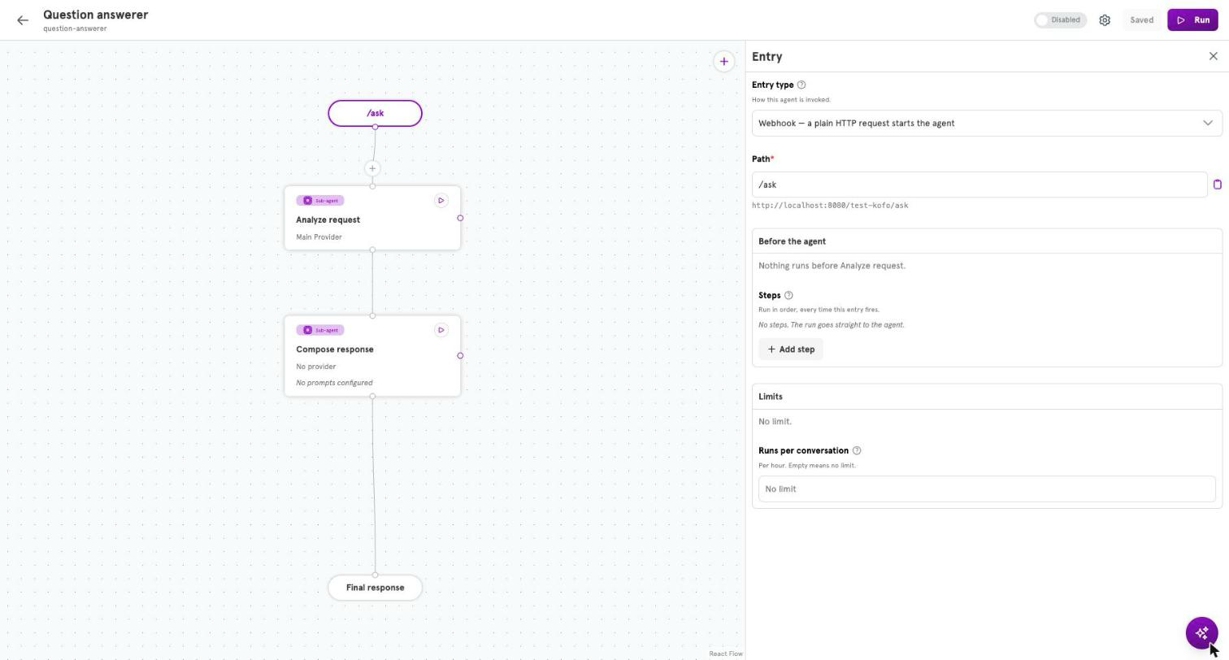Viewport: 1229px width, 660px height.
Task: Open agent settings gear icon
Action: tap(1105, 20)
